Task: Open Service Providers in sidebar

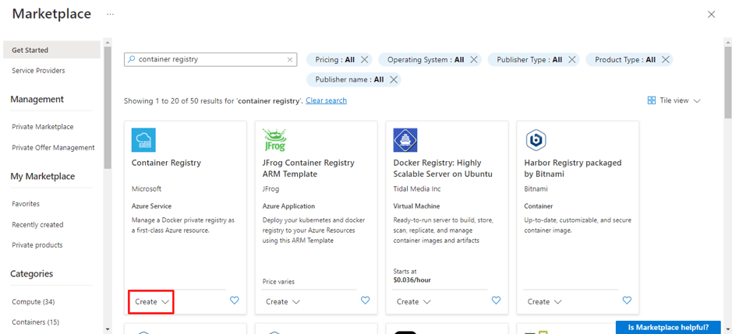Action: (38, 71)
